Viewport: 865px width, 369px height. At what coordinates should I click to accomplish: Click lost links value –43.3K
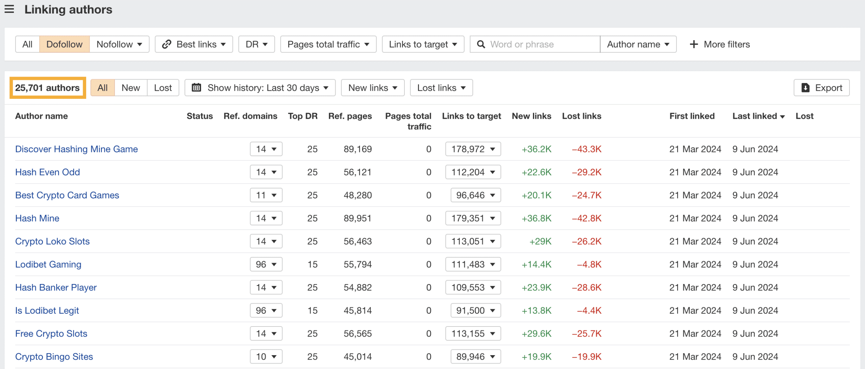587,149
